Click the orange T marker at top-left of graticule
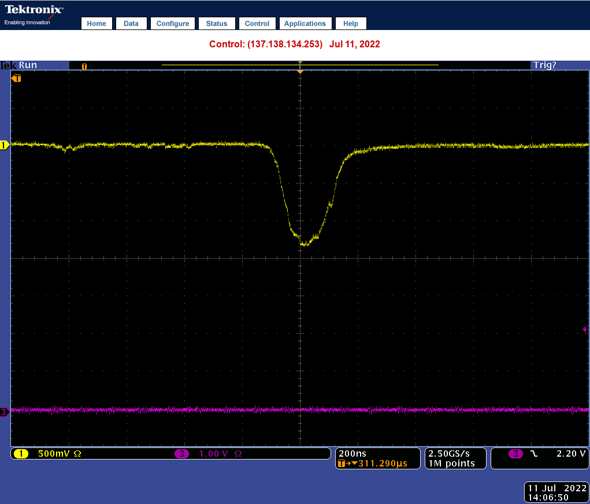Screen dimensions: 590x504 [x=17, y=78]
